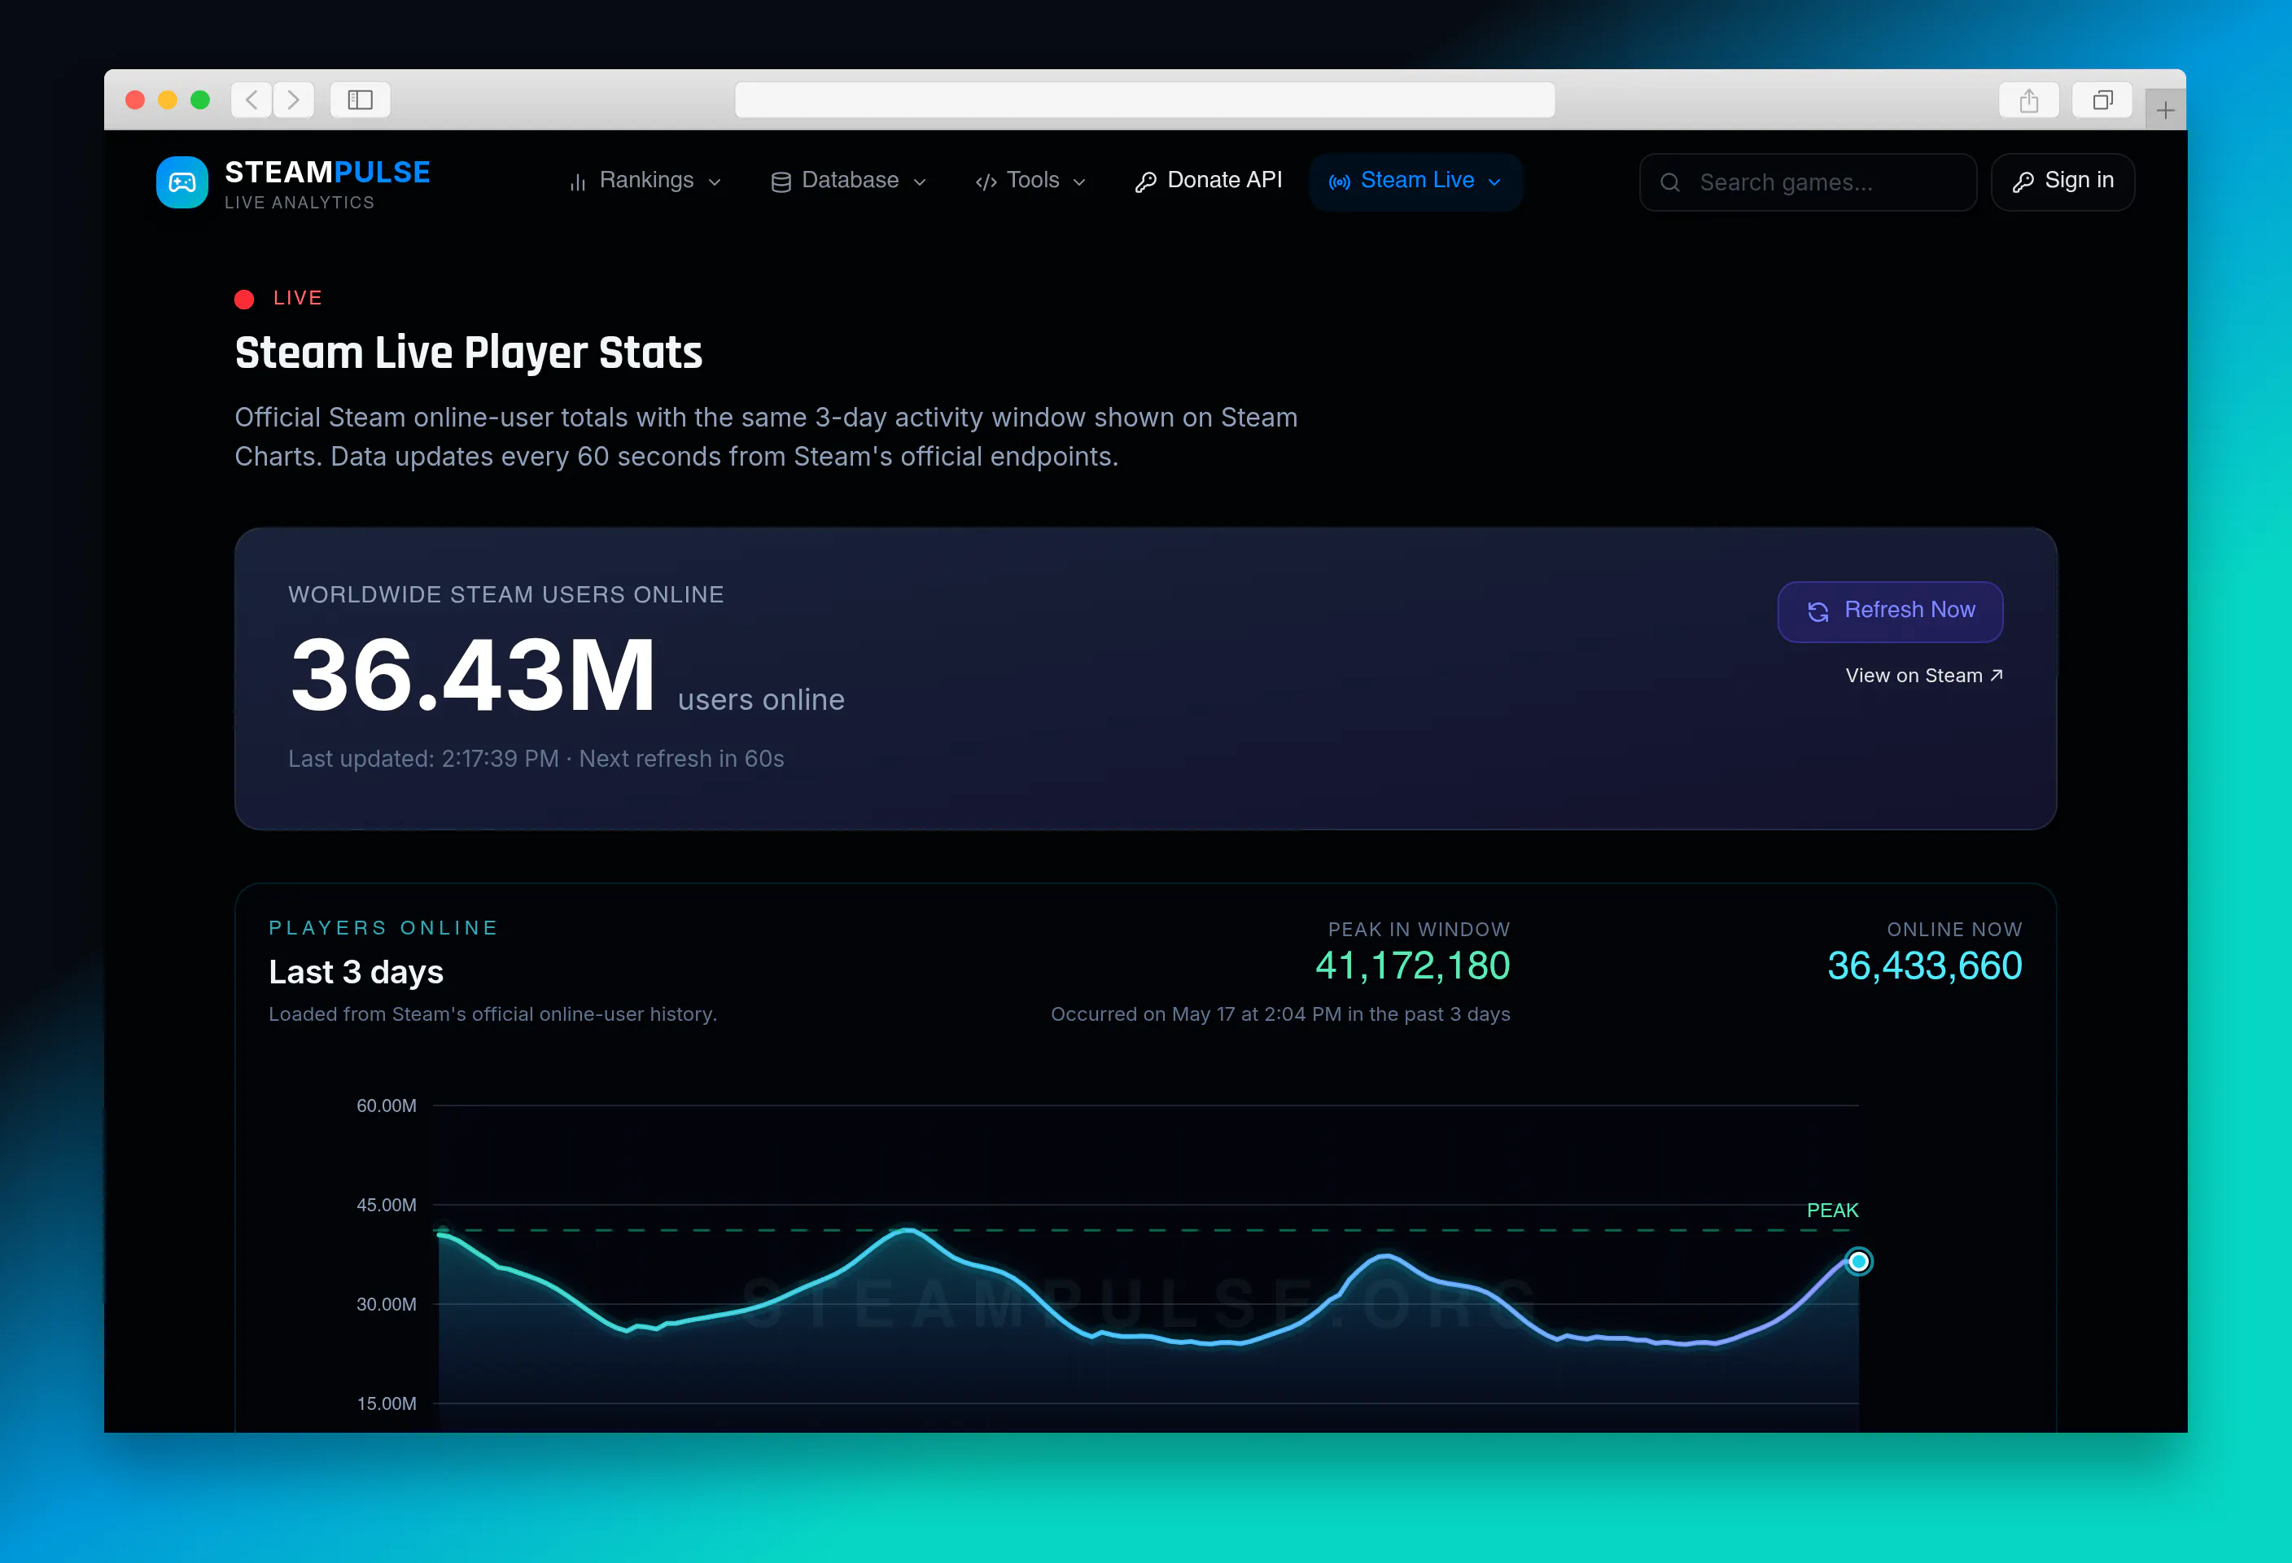Click the STEAMPULSE brand name

pyautogui.click(x=327, y=173)
